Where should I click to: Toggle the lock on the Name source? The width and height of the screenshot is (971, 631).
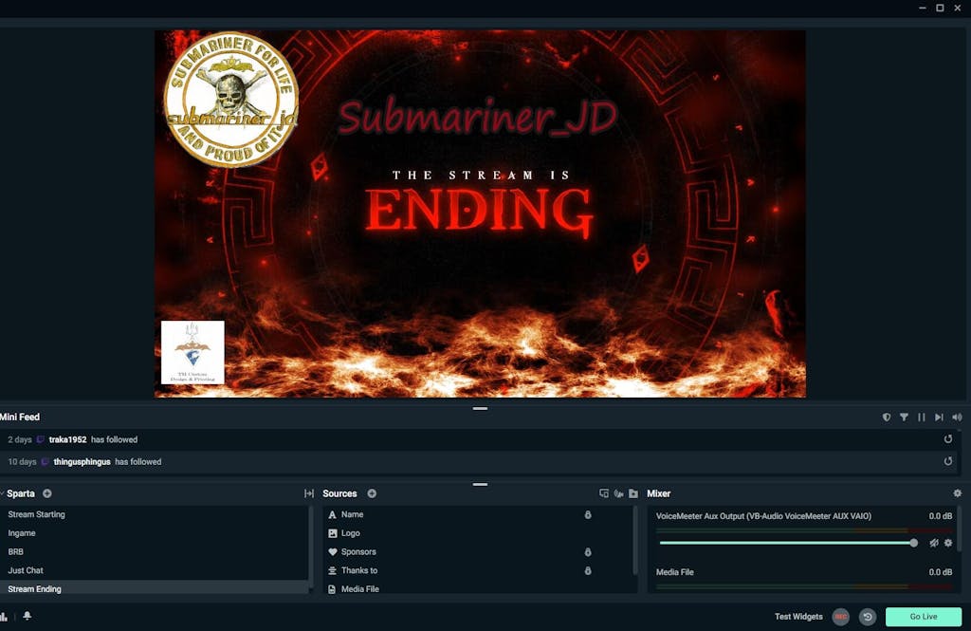click(588, 514)
